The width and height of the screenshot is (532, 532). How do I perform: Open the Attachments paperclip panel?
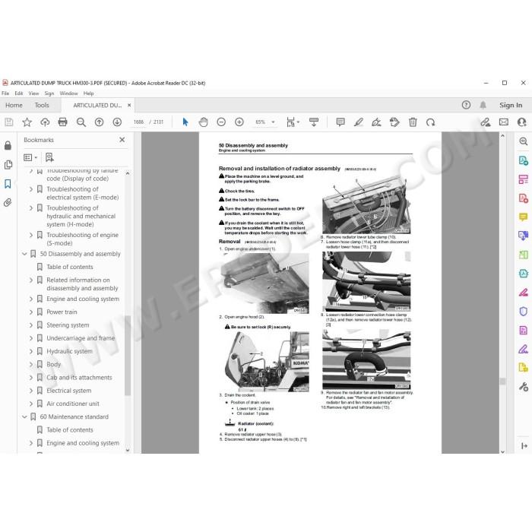pos(8,203)
